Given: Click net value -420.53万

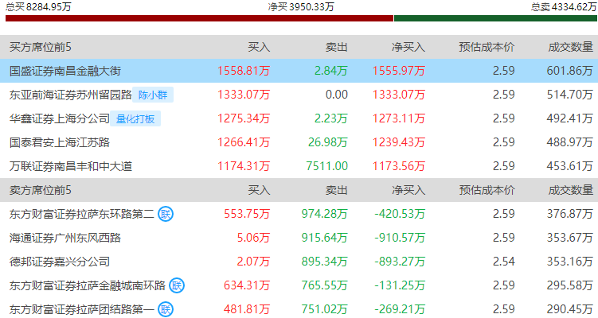Looking at the screenshot, I should click(x=400, y=214).
